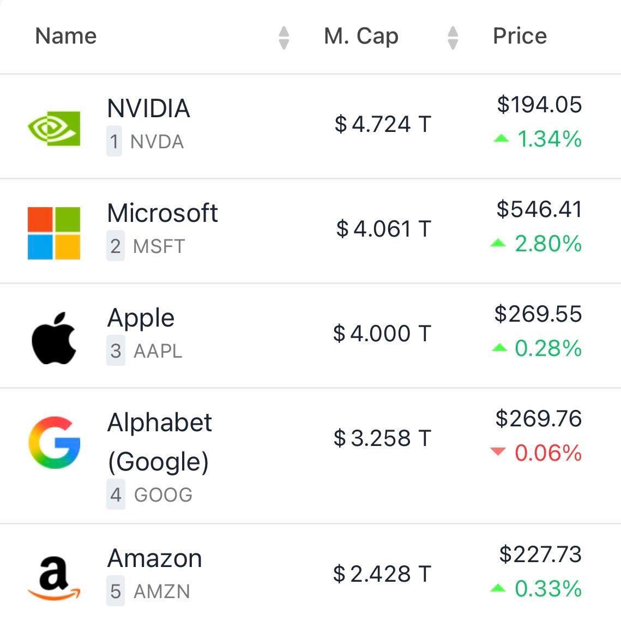Image resolution: width=621 pixels, height=621 pixels.
Task: Click the sort arrows beside the M. Cap header
Action: click(452, 37)
